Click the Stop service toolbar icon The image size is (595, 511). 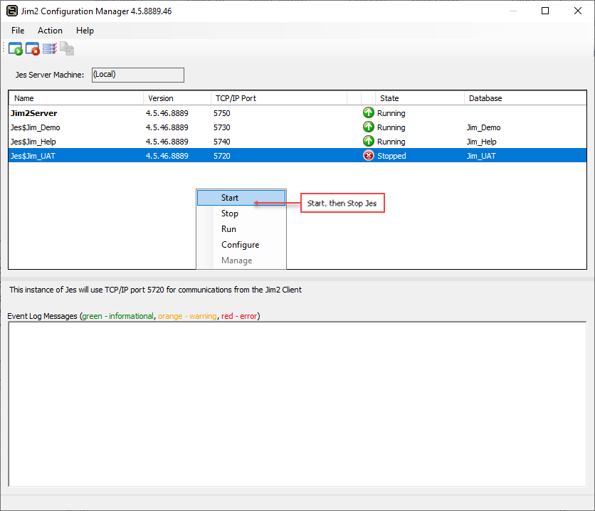point(33,49)
